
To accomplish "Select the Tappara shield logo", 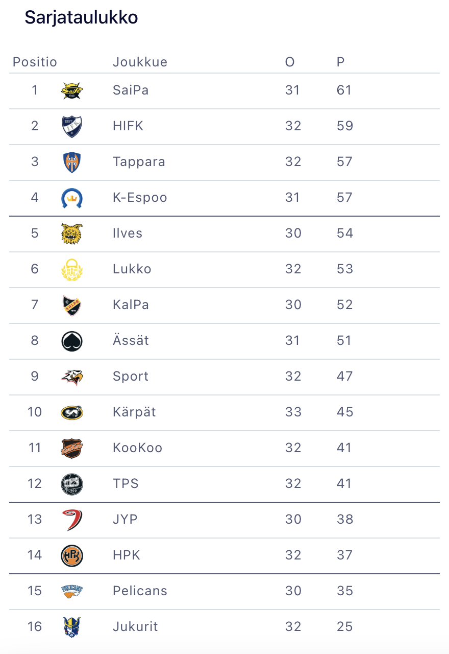I will point(71,162).
